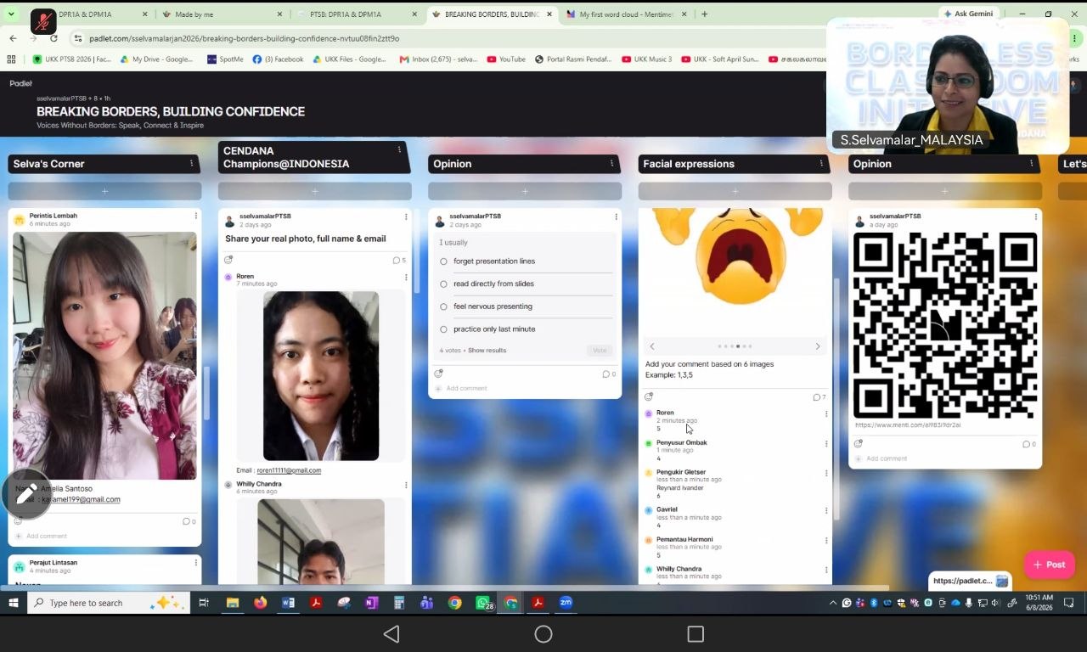Screen dimensions: 1087x652
Task: Reload page with browser refresh icon
Action: pos(54,38)
